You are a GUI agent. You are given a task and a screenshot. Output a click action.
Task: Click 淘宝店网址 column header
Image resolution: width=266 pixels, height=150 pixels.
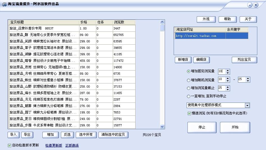200,29
